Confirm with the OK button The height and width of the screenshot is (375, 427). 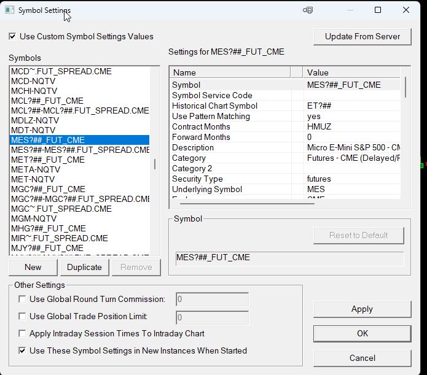pos(362,334)
